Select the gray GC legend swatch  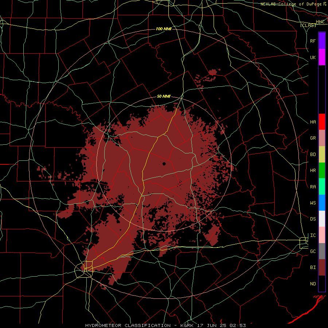click(x=322, y=251)
